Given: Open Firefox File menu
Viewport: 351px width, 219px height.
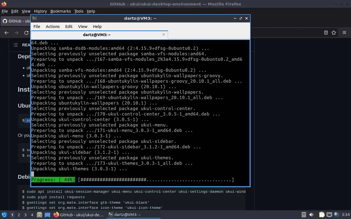Looking at the screenshot, I should [x=5, y=11].
